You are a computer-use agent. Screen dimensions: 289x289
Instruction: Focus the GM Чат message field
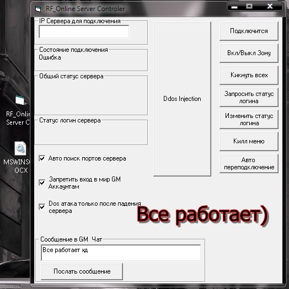[x=121, y=253]
